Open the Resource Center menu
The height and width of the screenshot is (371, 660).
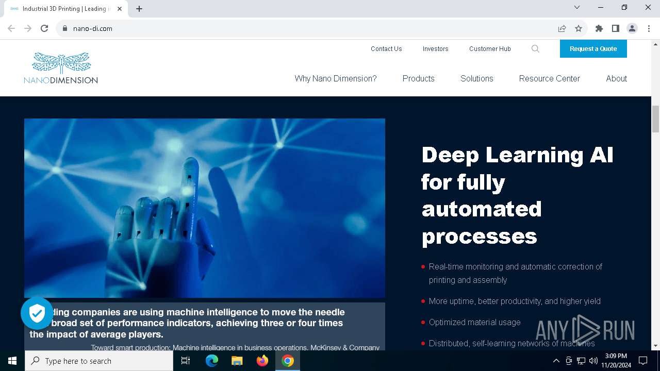point(550,78)
